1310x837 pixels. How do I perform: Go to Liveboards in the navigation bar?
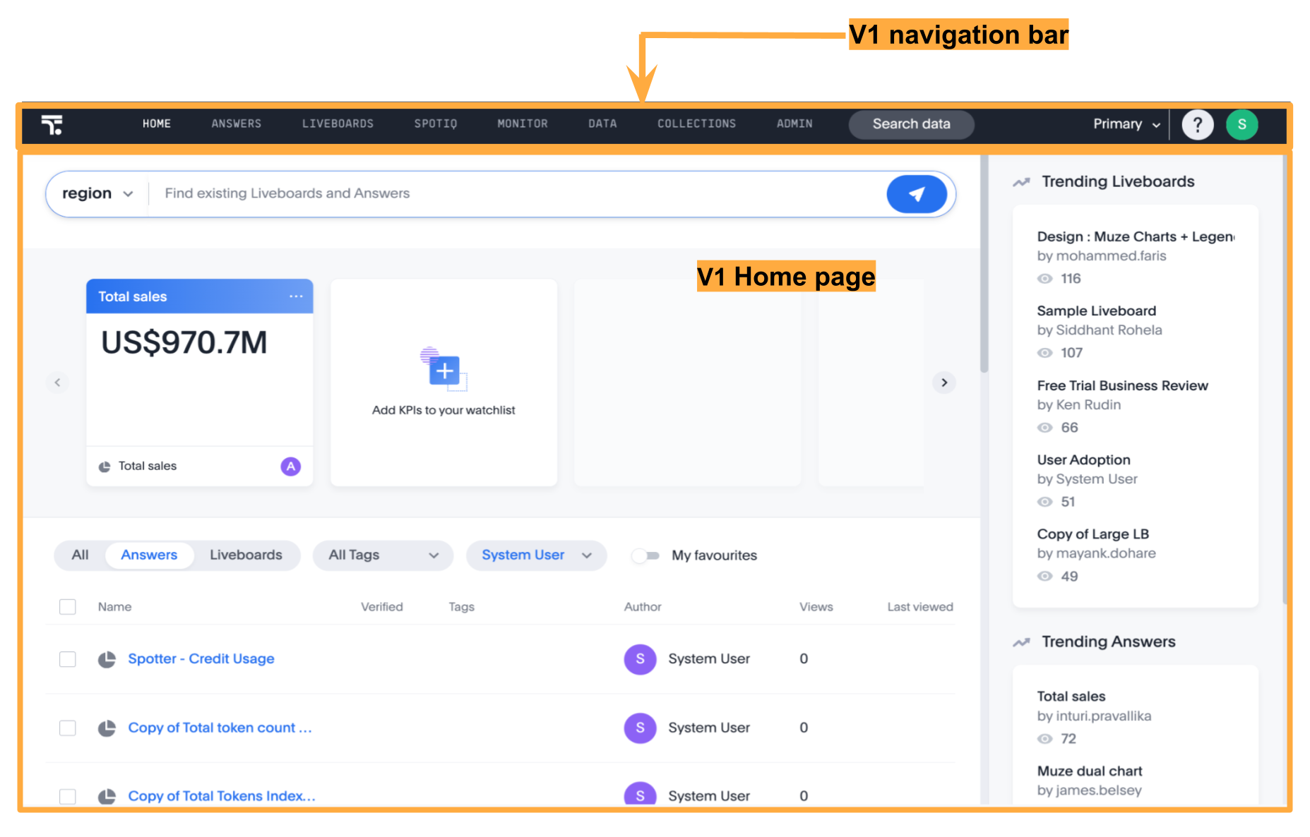click(x=338, y=124)
